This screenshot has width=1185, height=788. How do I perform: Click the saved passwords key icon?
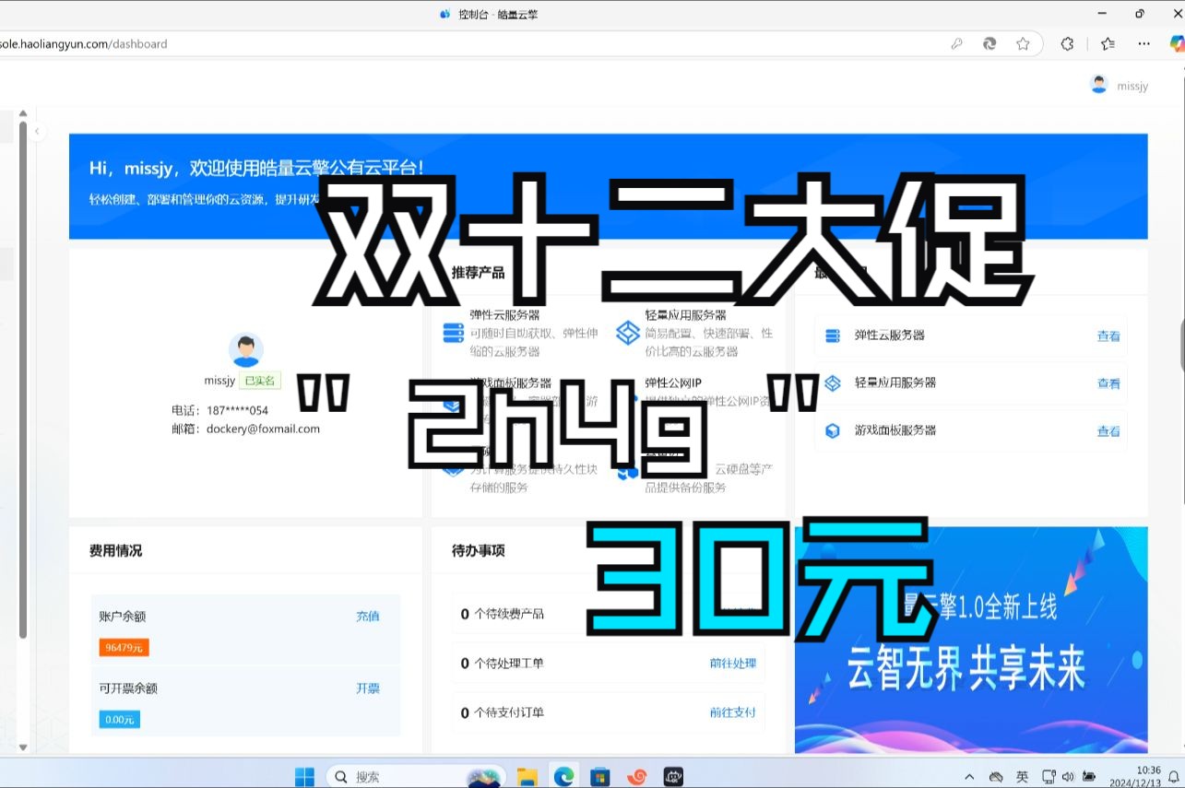[957, 43]
